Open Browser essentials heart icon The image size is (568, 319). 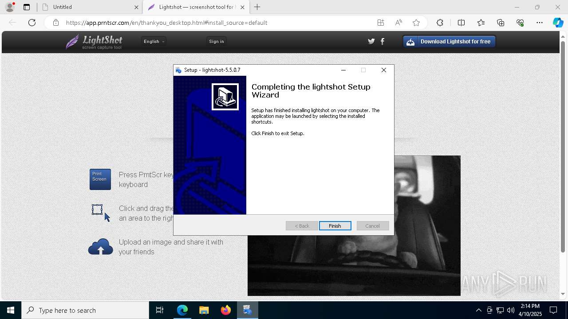[520, 23]
